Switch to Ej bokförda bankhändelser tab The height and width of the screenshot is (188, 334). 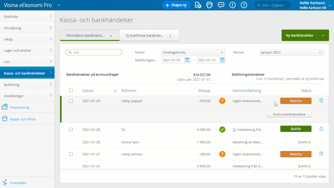click(149, 35)
